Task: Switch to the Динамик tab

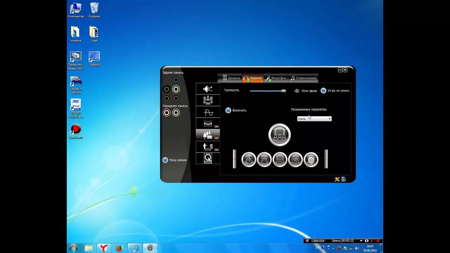Action: tap(231, 78)
